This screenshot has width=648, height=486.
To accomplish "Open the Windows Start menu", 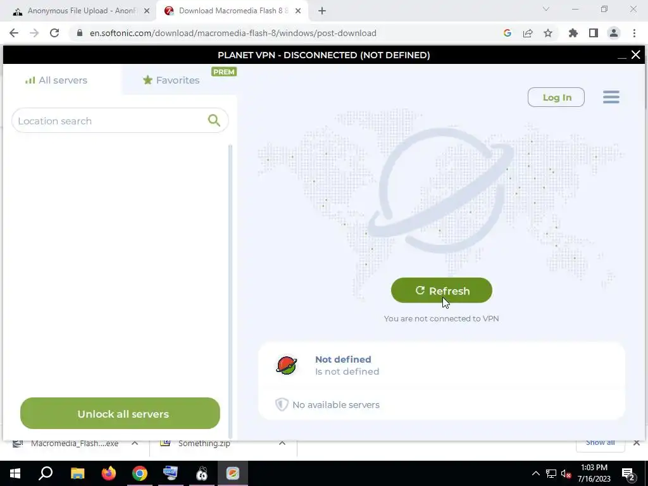I will [x=15, y=473].
